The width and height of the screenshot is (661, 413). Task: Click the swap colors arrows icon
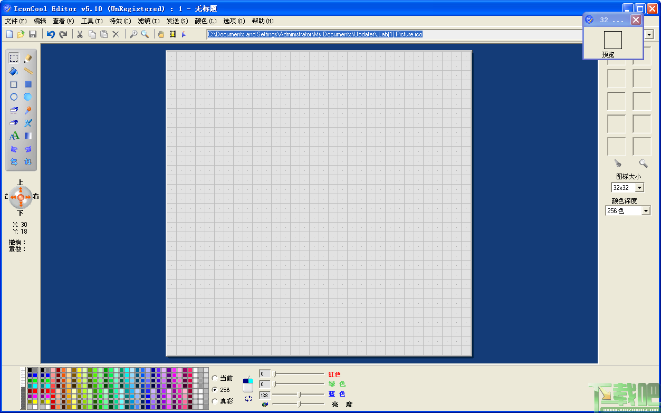coord(248,399)
